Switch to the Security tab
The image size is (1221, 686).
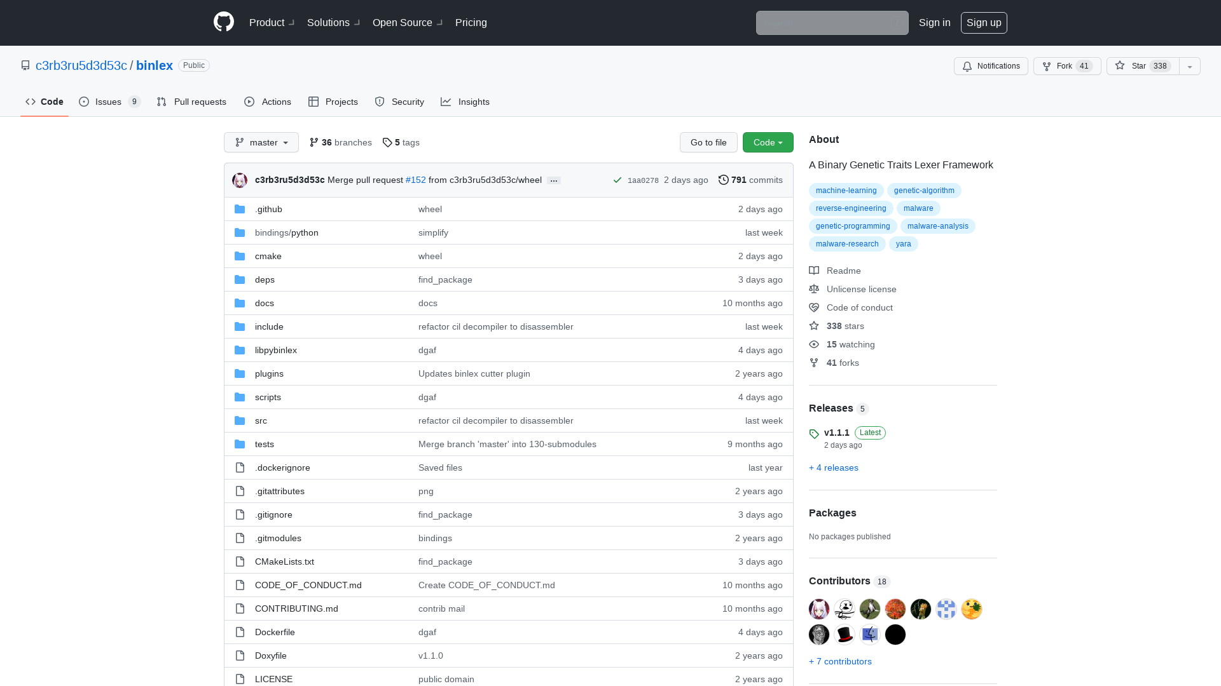pyautogui.click(x=399, y=102)
